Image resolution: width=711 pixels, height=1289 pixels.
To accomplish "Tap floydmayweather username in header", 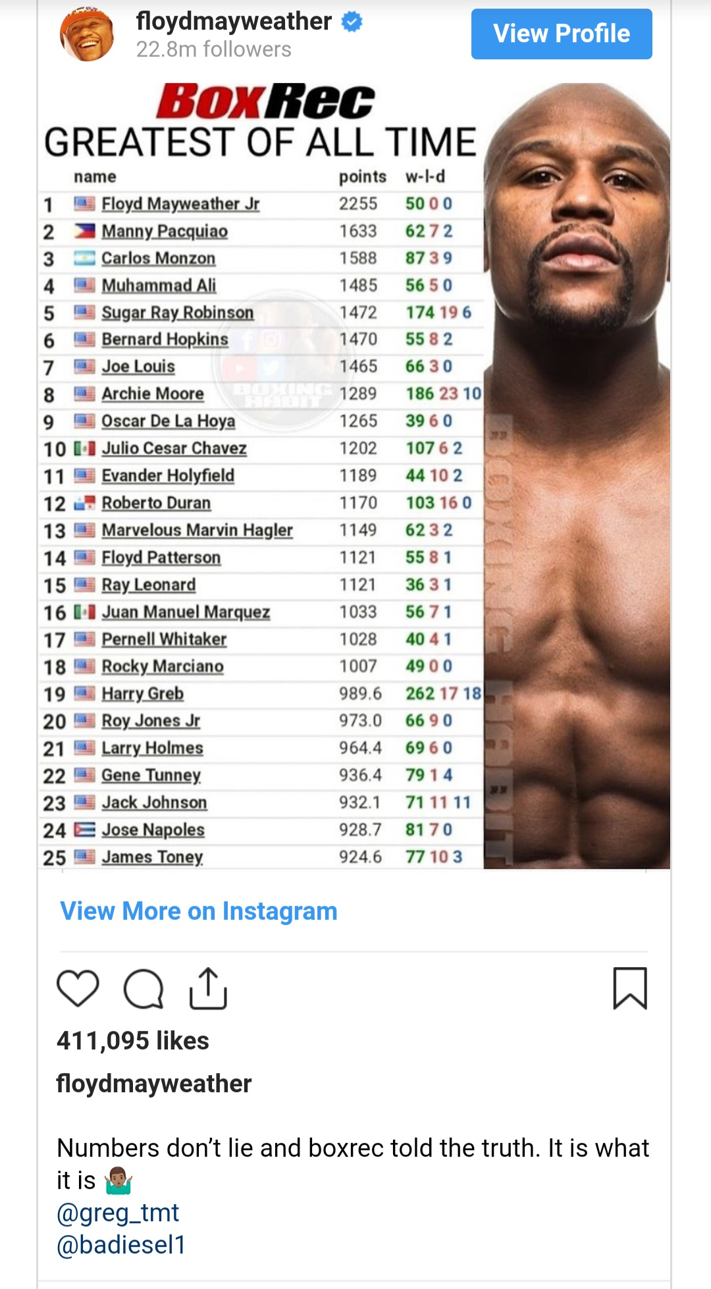I will click(x=234, y=21).
